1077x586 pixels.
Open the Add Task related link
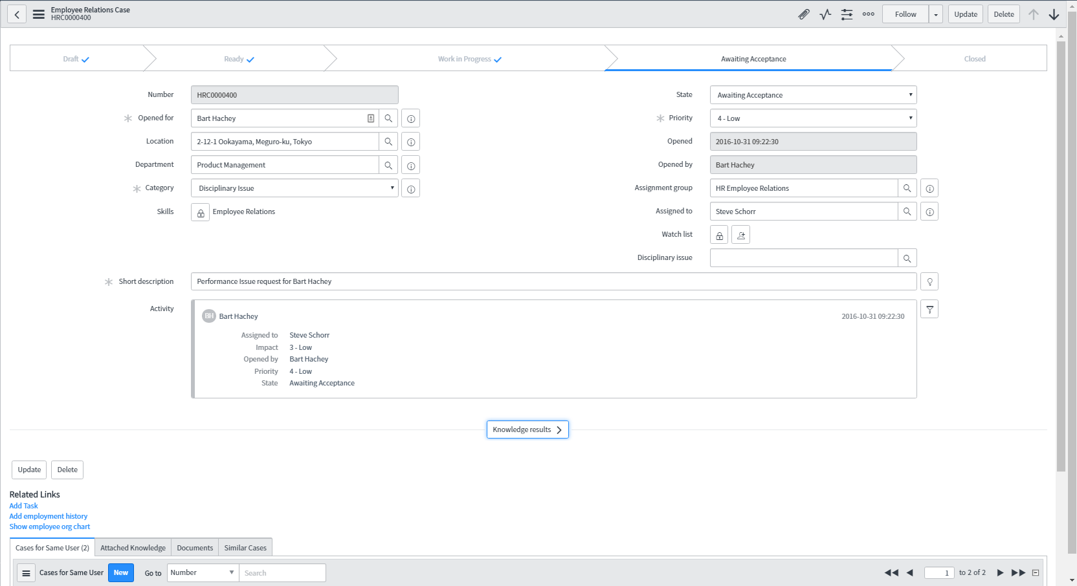click(23, 506)
